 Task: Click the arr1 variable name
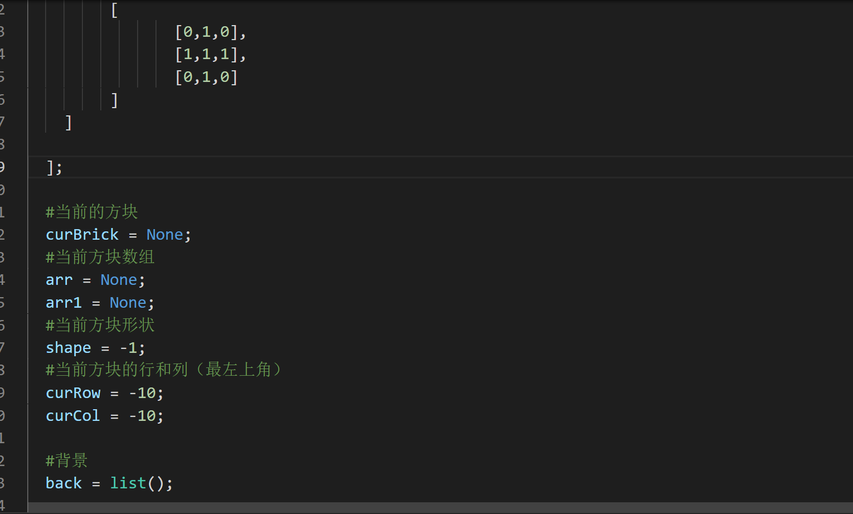pos(64,303)
